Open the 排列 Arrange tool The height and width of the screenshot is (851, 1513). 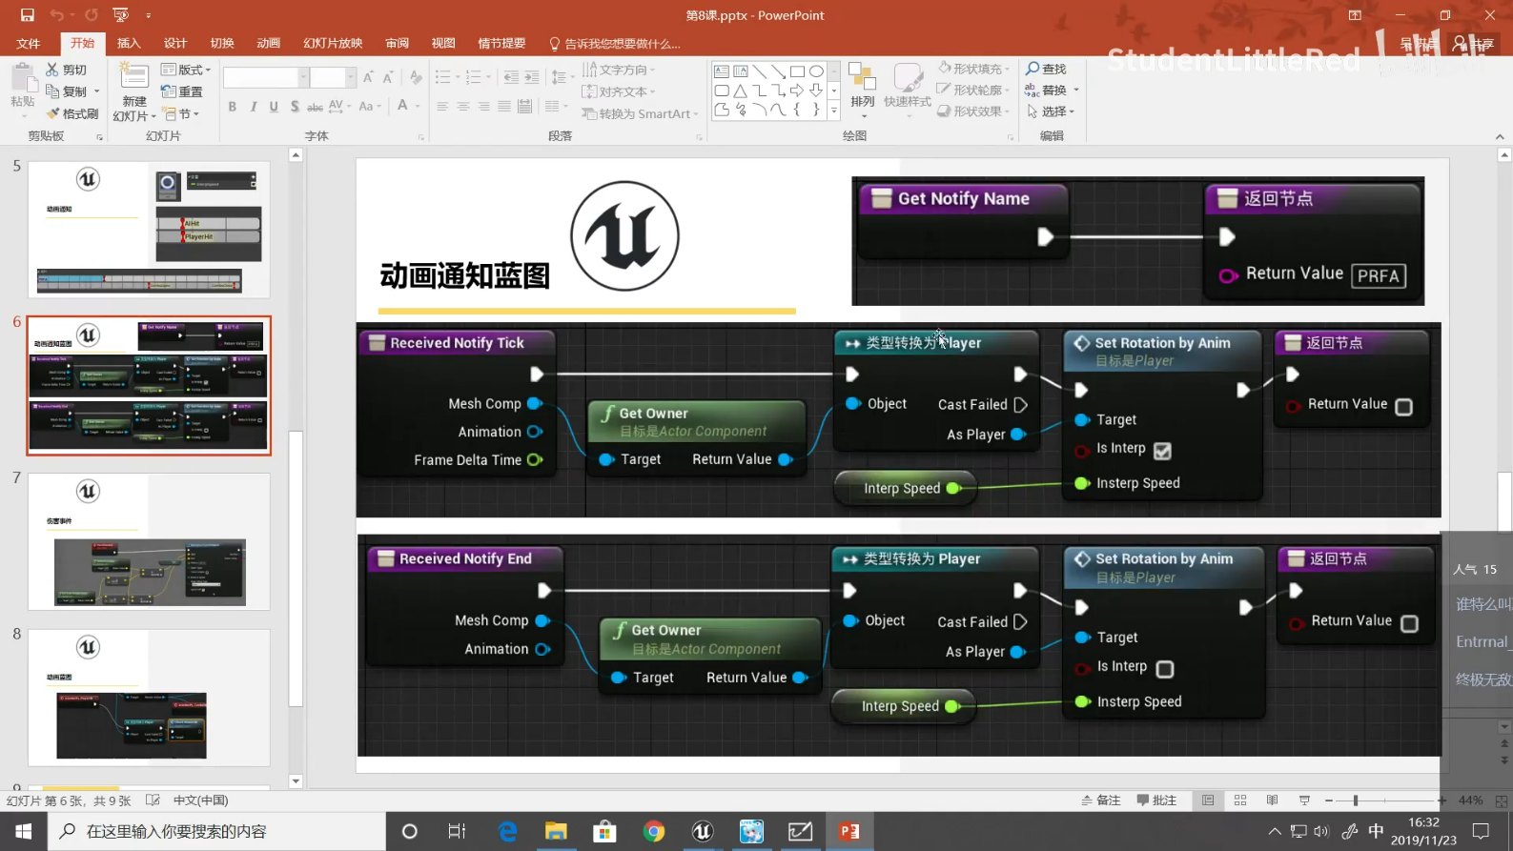863,89
